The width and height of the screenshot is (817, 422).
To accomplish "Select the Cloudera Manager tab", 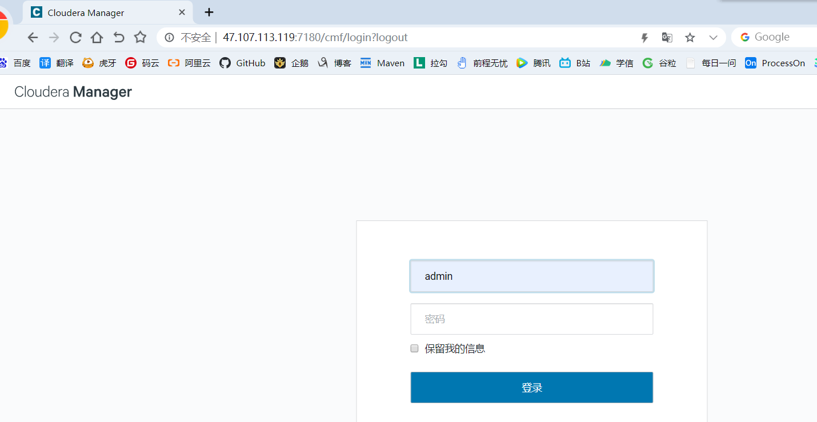I will [107, 13].
